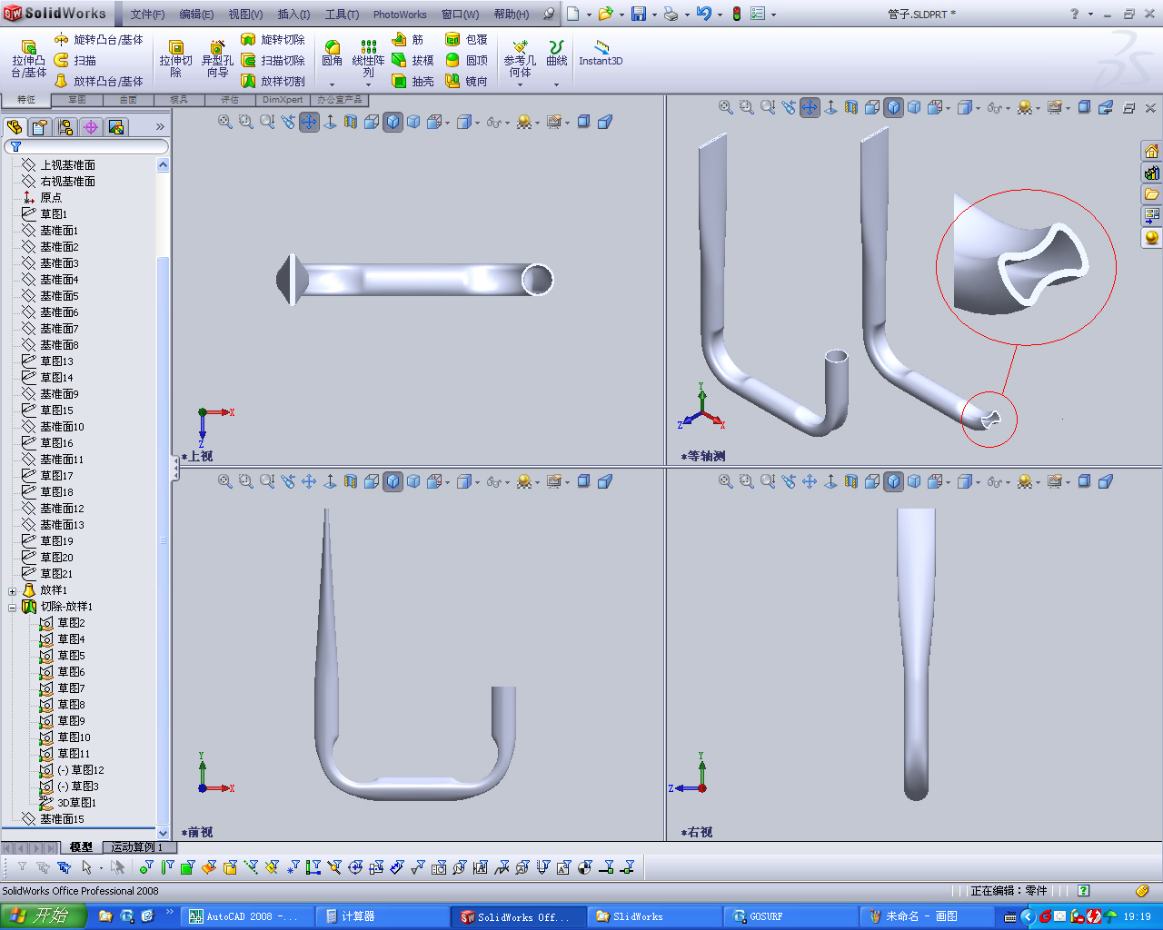This screenshot has height=930, width=1163.
Task: Select the 圆顶 dome tool
Action: pyautogui.click(x=466, y=60)
